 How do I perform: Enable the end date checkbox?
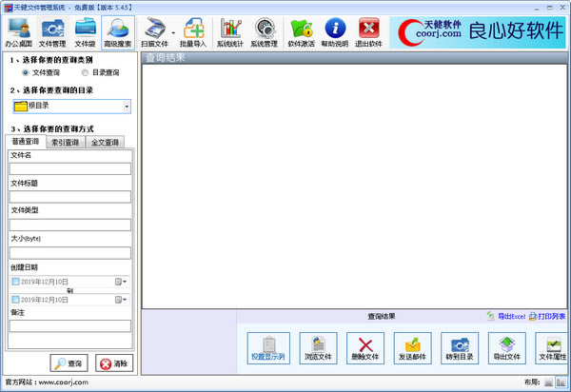point(15,300)
